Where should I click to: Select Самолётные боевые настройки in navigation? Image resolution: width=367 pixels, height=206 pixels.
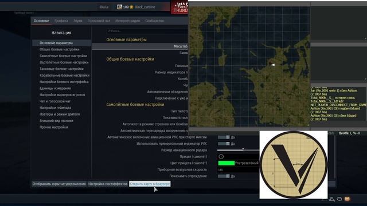(64, 56)
